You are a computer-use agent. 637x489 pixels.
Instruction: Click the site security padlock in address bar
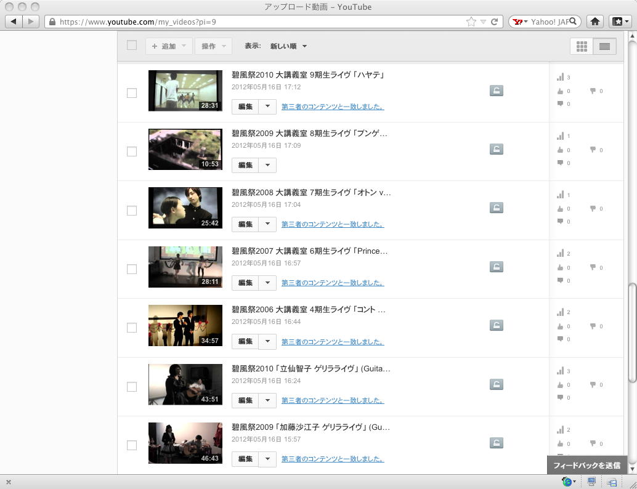[x=52, y=22]
